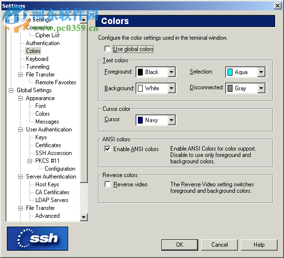Collapse the Connection tree node
This screenshot has width=284, height=258.
pos(21,27)
